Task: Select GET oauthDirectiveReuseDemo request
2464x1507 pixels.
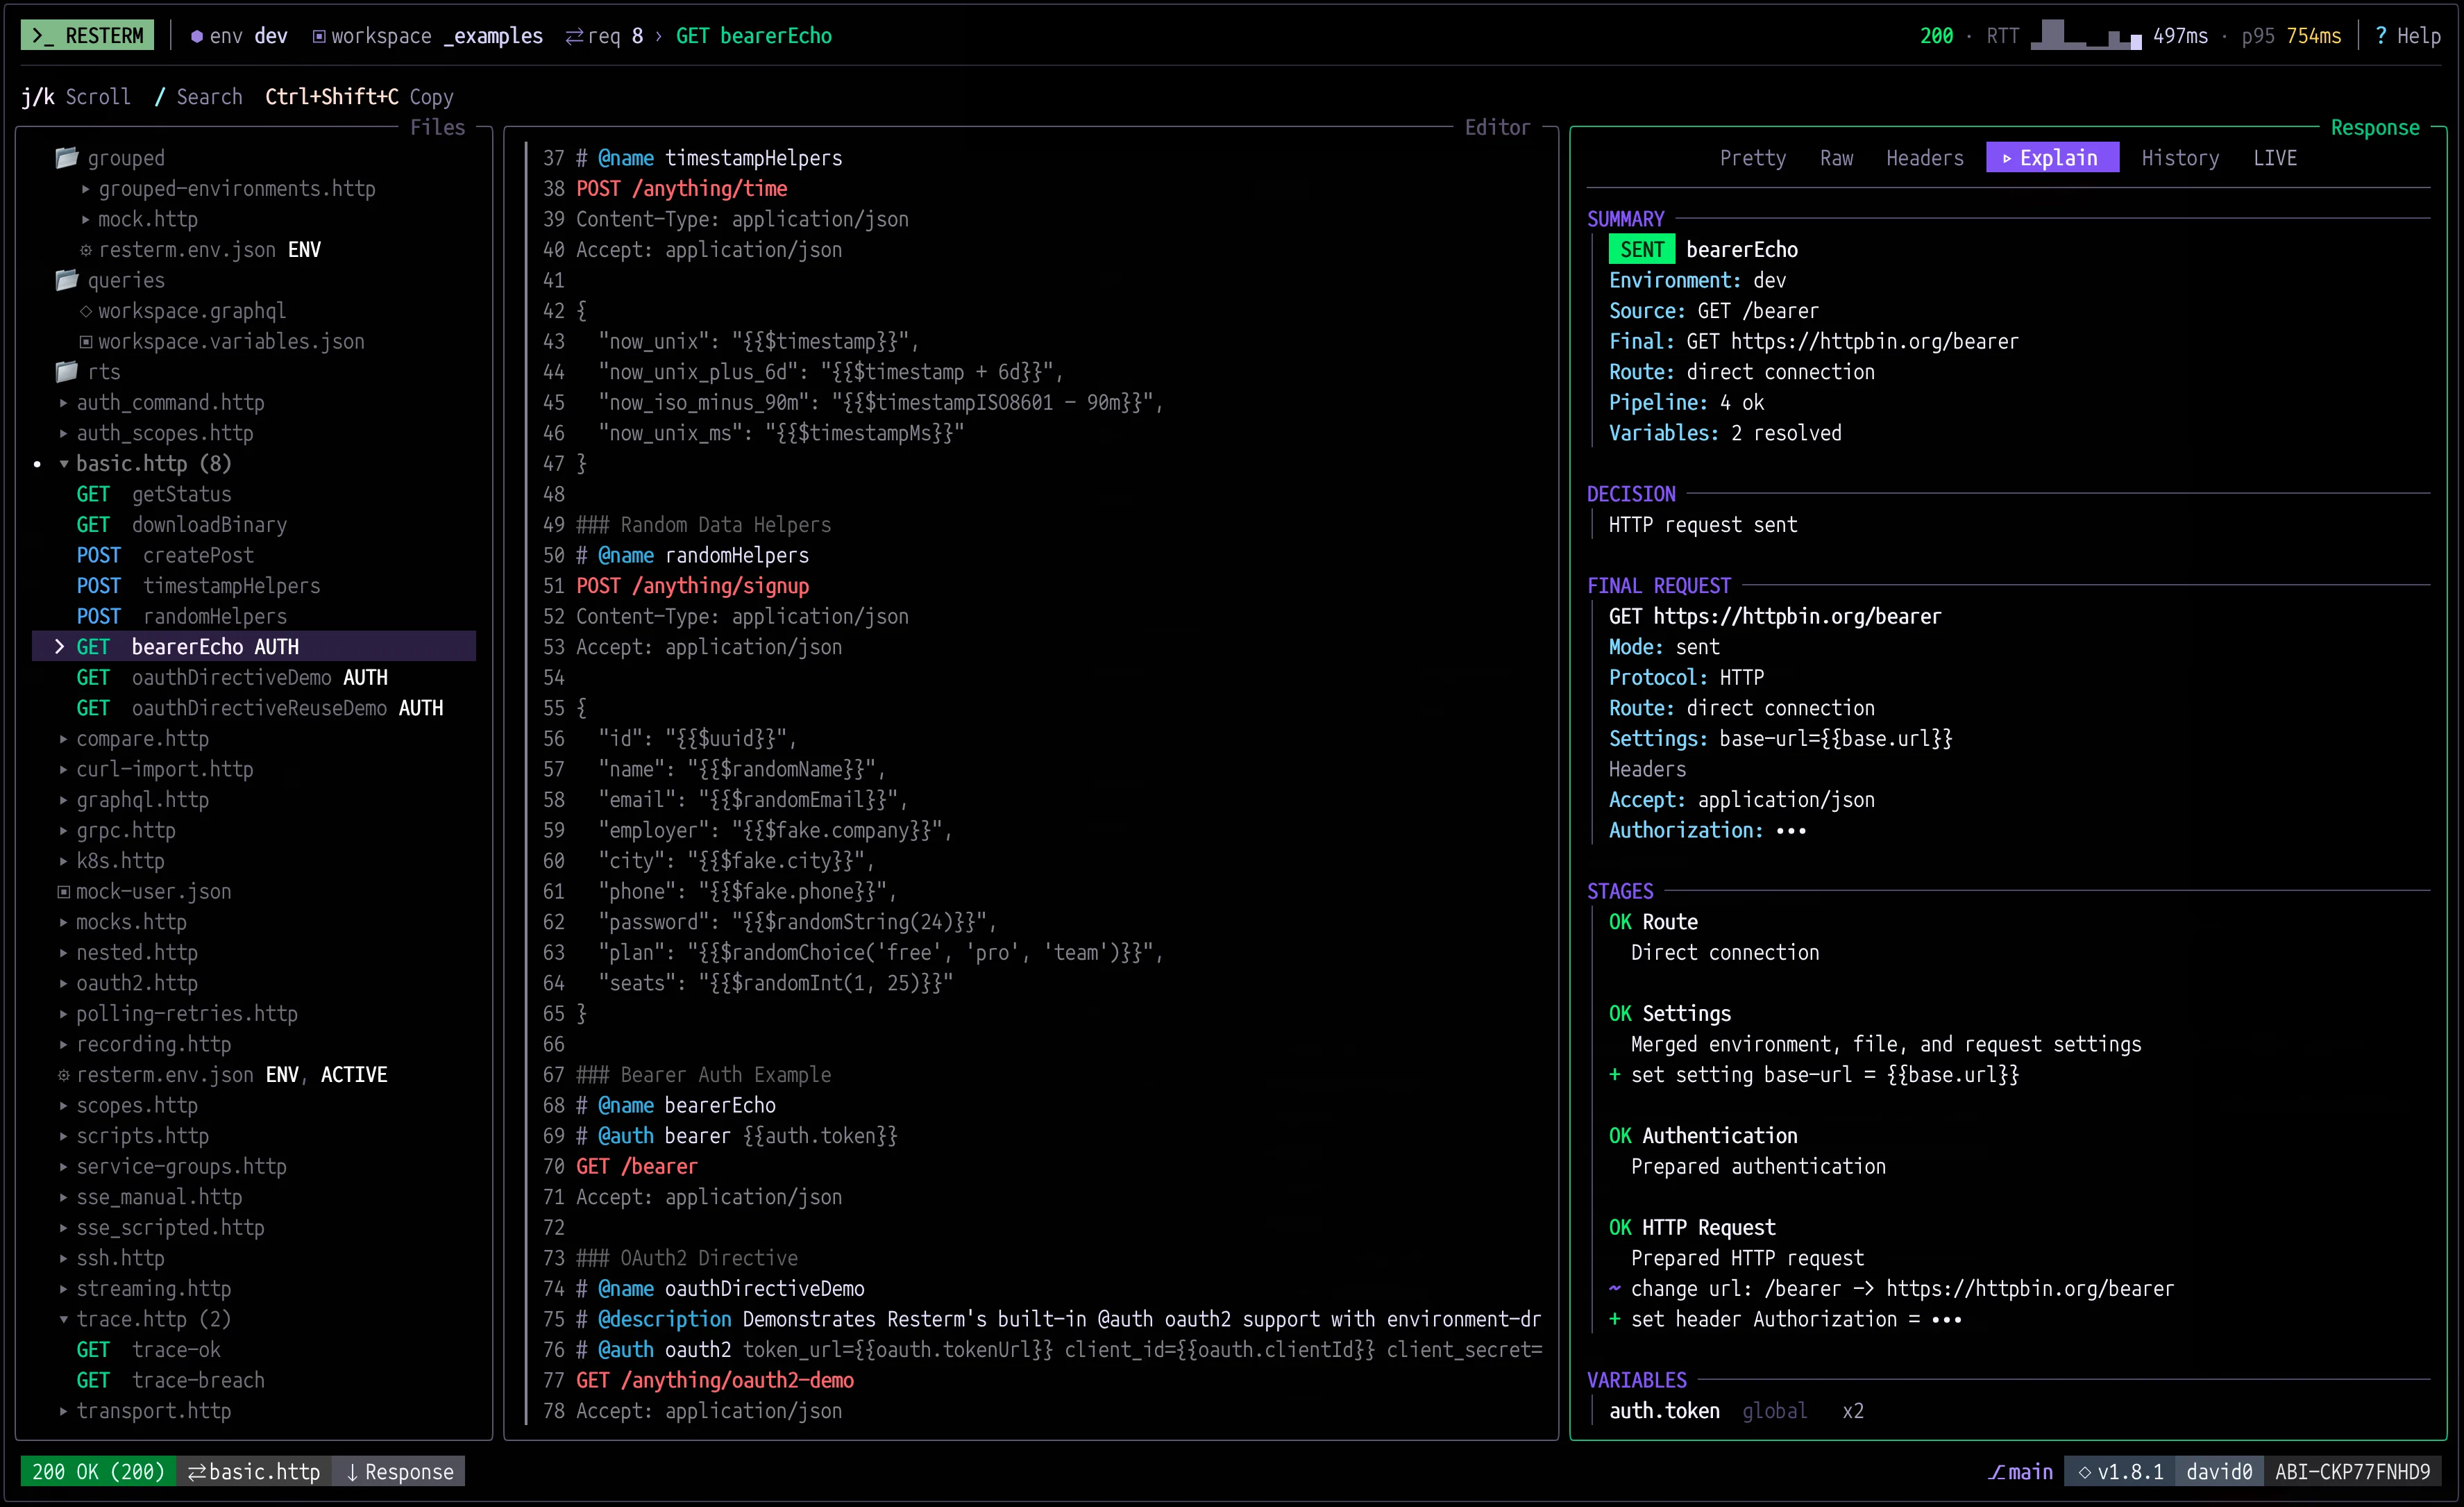Action: pyautogui.click(x=260, y=708)
